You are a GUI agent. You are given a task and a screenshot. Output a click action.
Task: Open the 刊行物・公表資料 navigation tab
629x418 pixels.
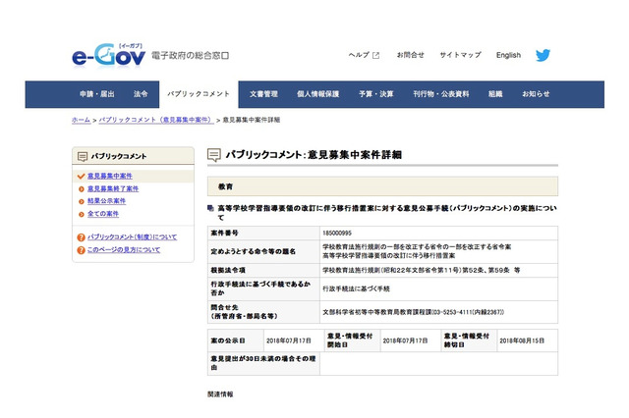pyautogui.click(x=441, y=94)
